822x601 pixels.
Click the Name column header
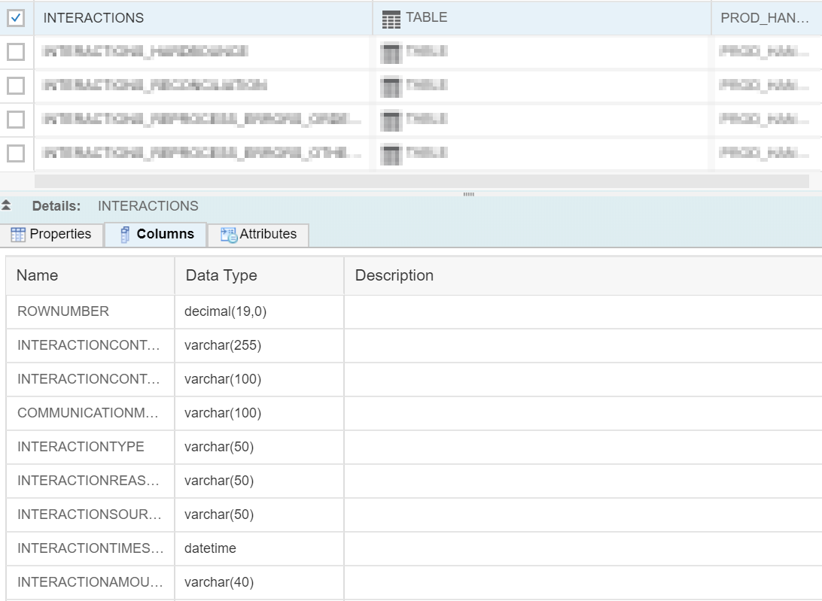(x=37, y=275)
